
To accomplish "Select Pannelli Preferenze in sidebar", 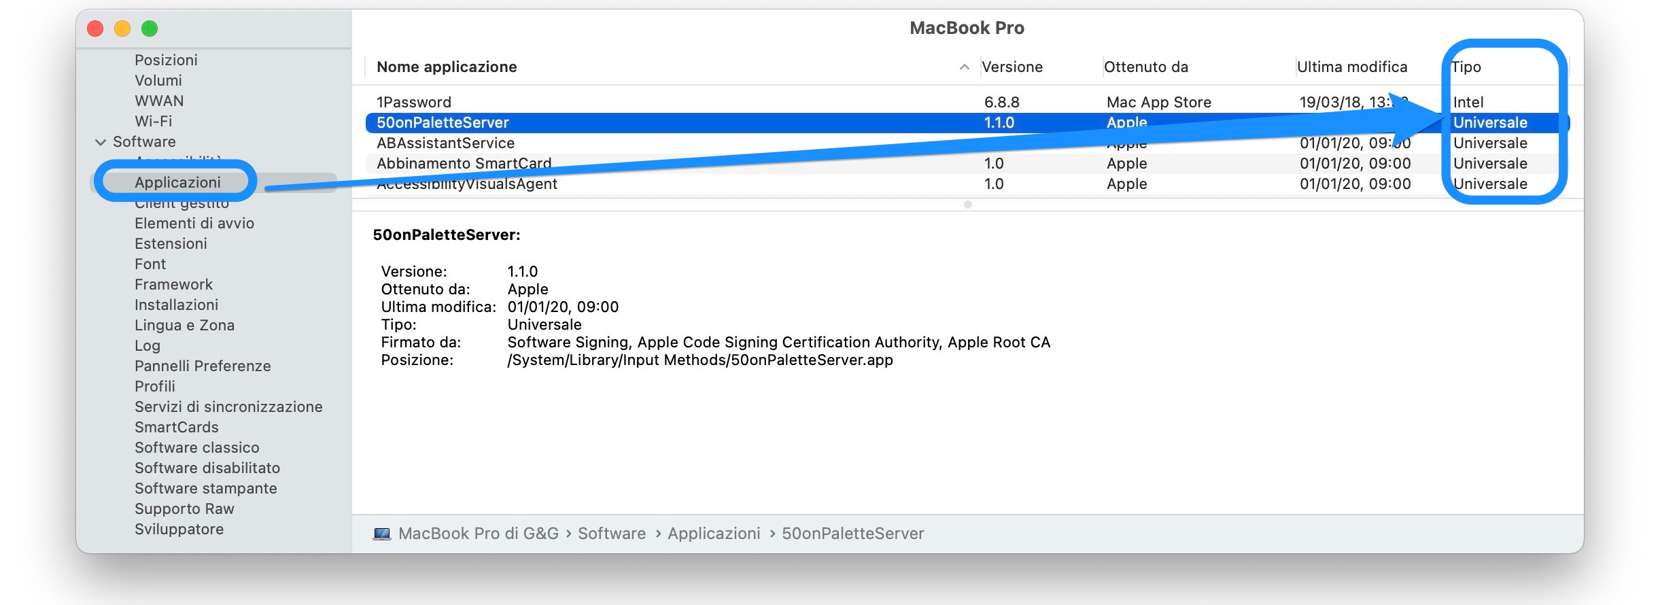I will tap(203, 366).
